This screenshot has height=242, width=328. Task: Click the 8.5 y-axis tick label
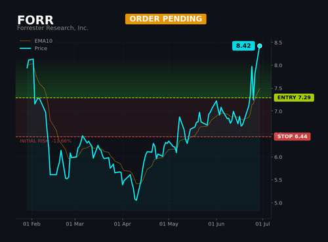[x=278, y=43]
